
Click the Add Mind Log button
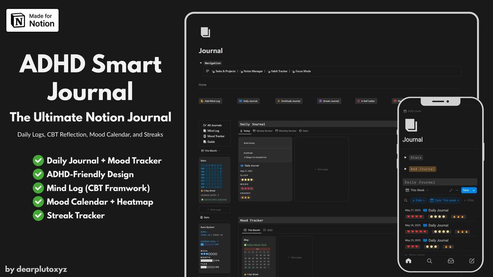click(x=210, y=101)
